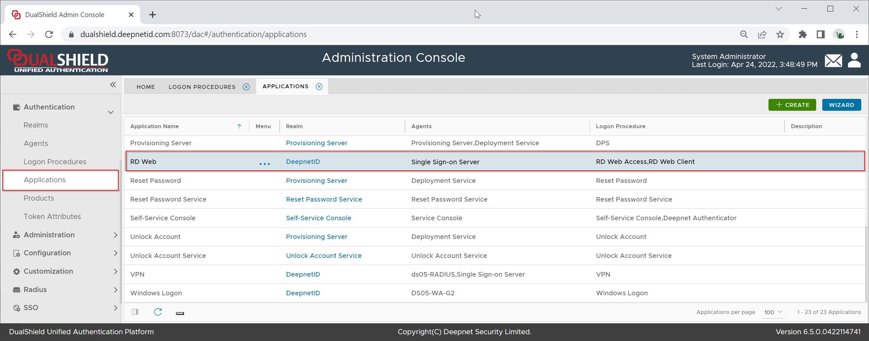Refresh the applications list
The height and width of the screenshot is (341, 869).
[x=158, y=312]
